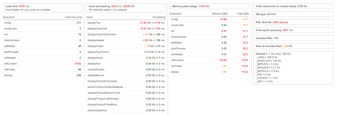The image size is (337, 115).
Task: Click the Size of included files box
Action: coord(293,46)
